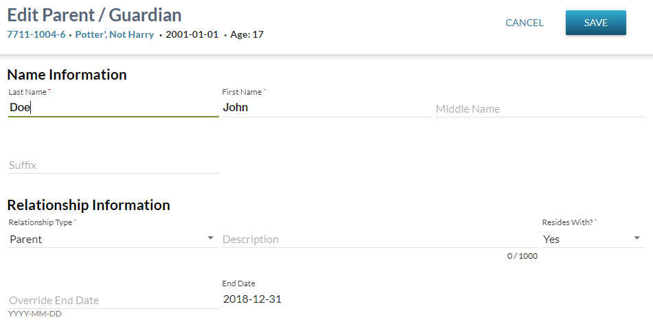Image resolution: width=653 pixels, height=324 pixels.
Task: Focus the Override End Date field
Action: pyautogui.click(x=113, y=301)
